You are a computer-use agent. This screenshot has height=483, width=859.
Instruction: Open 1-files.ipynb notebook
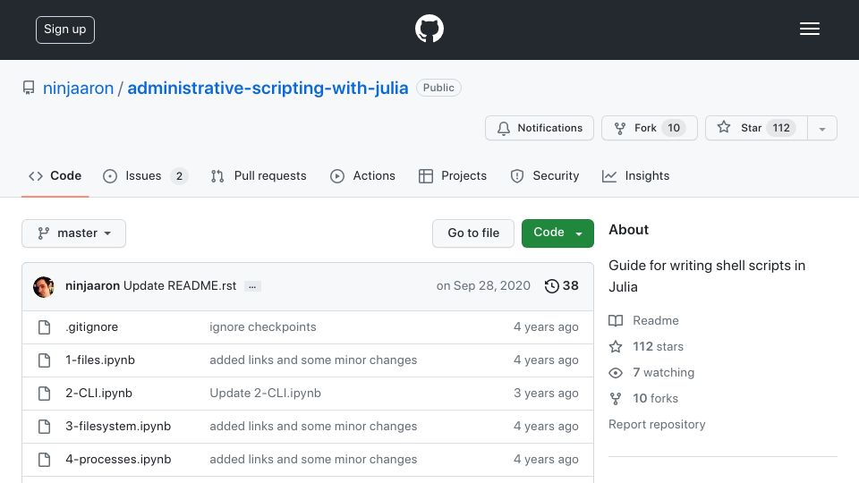(x=100, y=360)
